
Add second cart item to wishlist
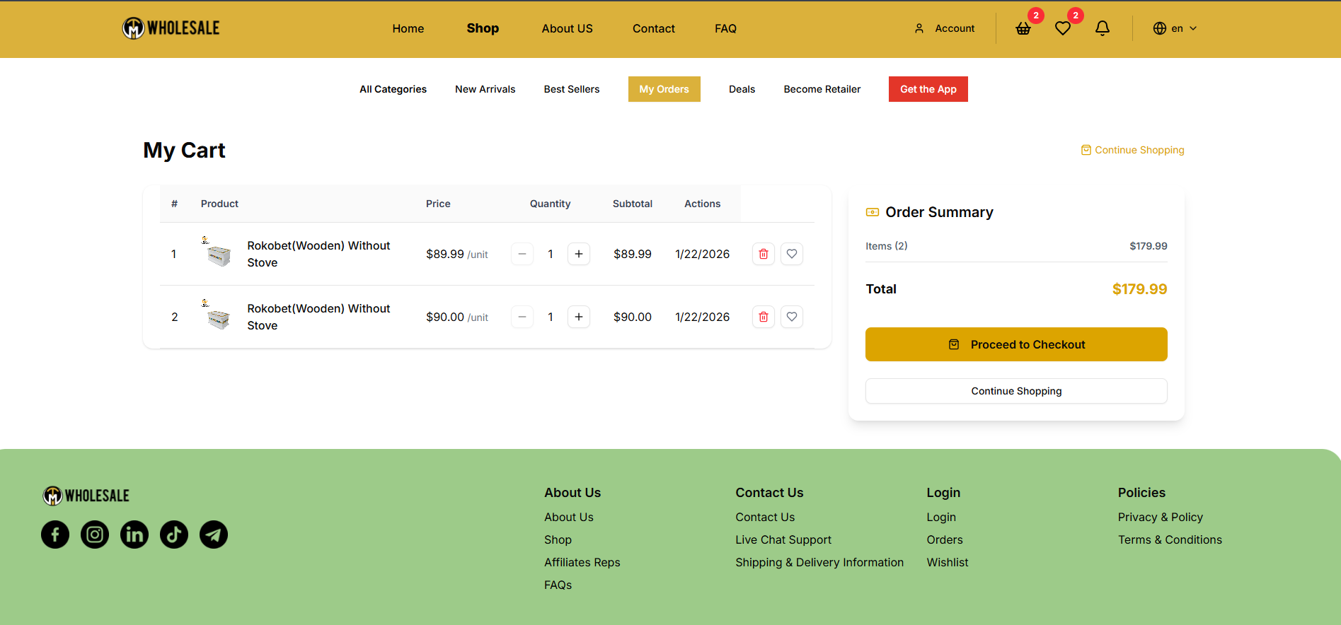(792, 317)
